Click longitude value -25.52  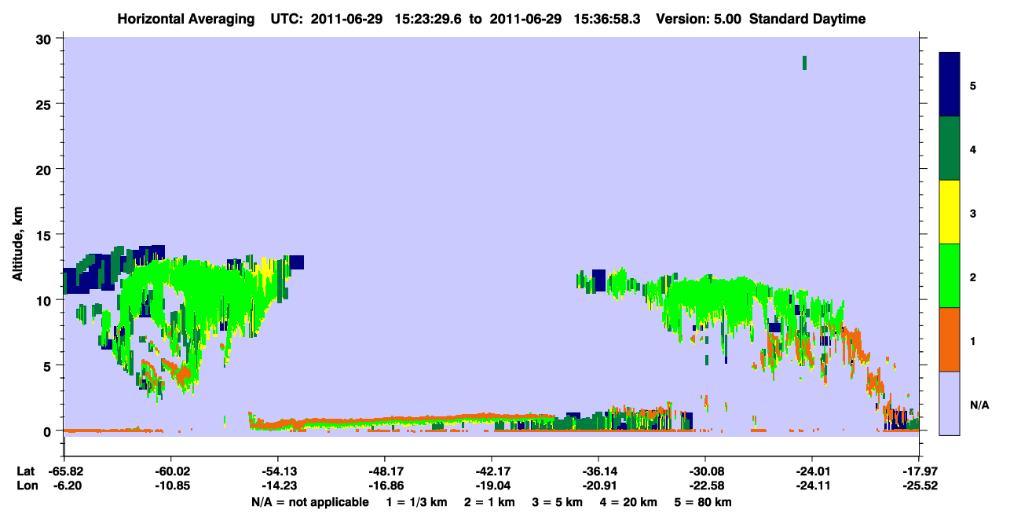[919, 486]
